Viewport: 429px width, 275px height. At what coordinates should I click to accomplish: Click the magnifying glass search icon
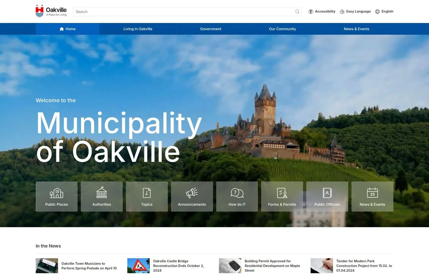pos(297,12)
